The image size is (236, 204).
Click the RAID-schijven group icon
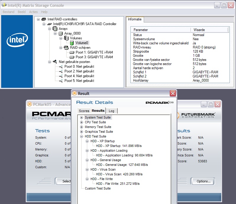(66, 48)
